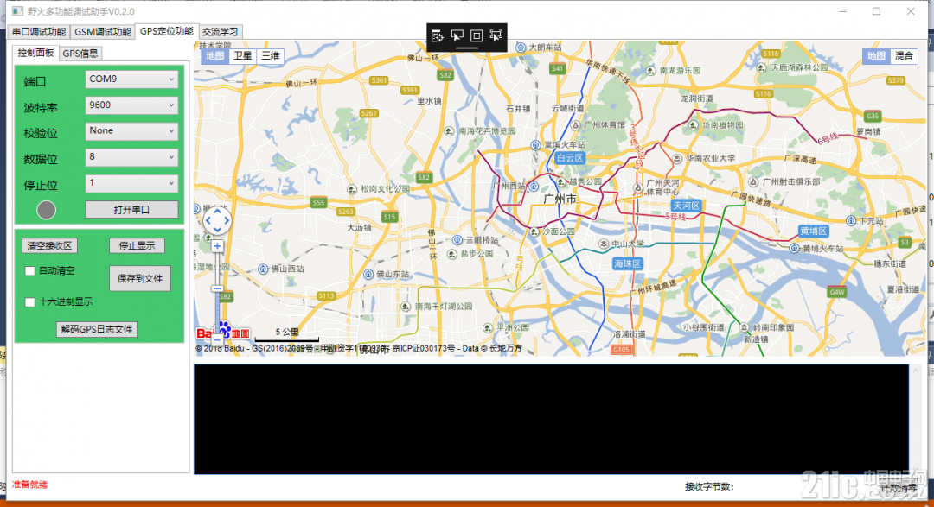Click the 白云区 district label
This screenshot has height=507, width=934.
click(x=570, y=158)
